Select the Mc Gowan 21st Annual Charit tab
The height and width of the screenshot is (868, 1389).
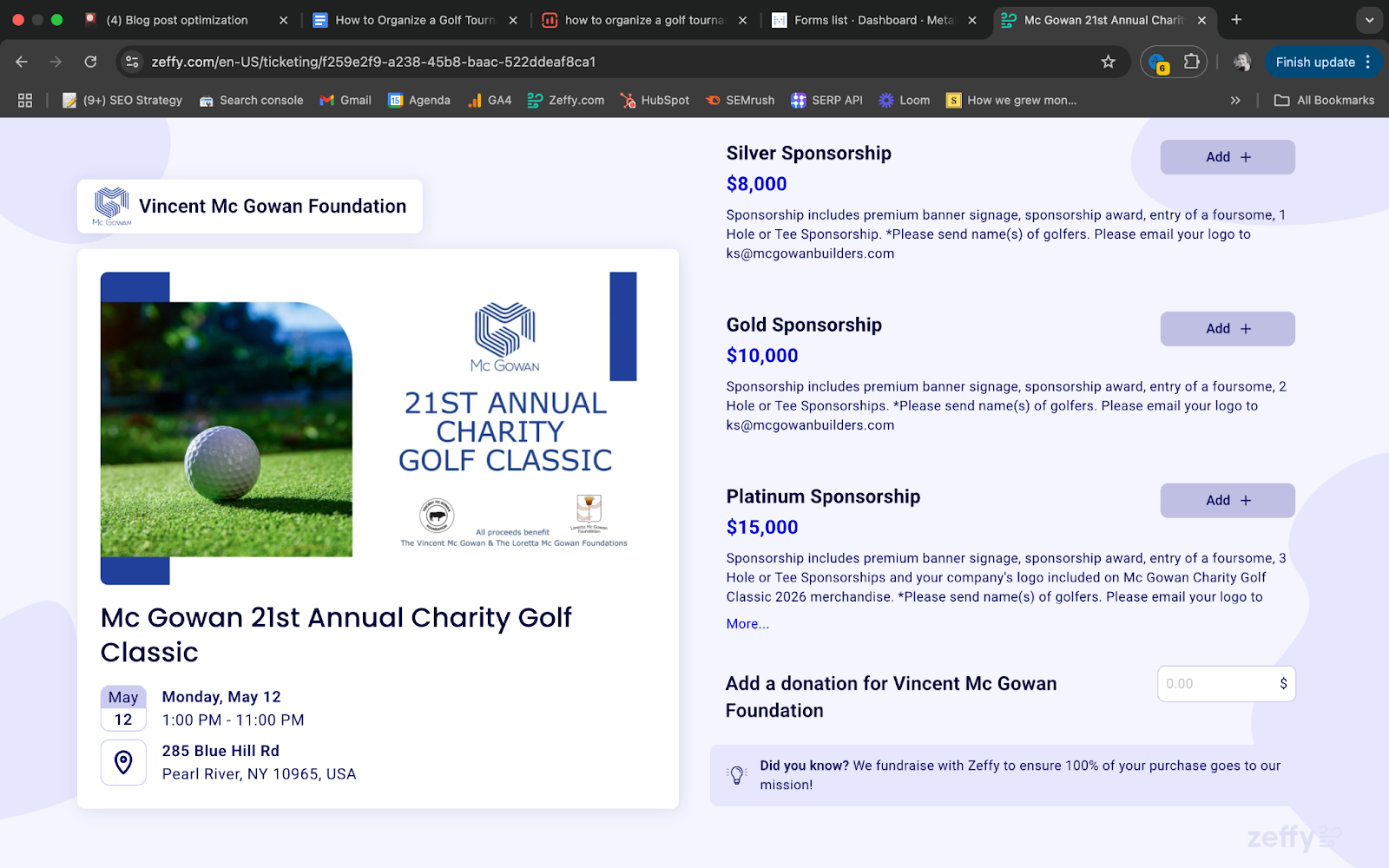pos(1103,20)
